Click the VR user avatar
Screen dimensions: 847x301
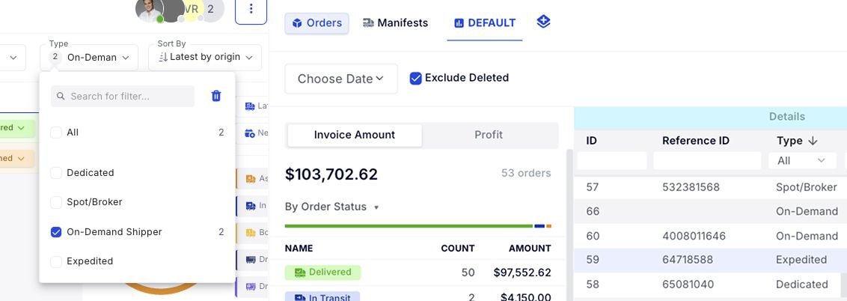[x=192, y=9]
